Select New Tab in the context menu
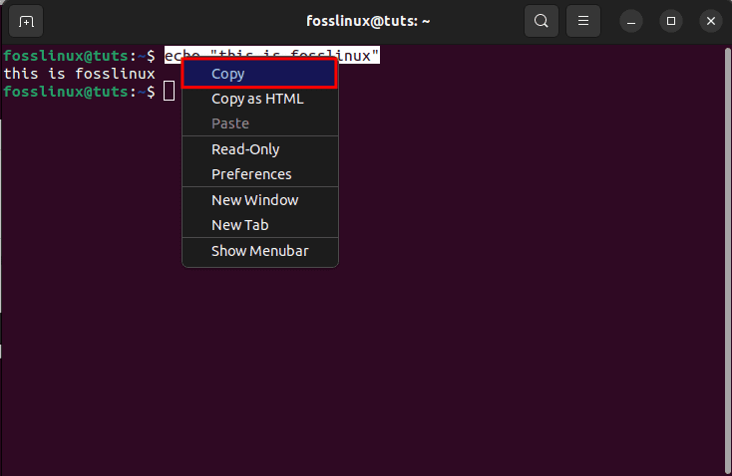This screenshot has width=732, height=476. (239, 225)
